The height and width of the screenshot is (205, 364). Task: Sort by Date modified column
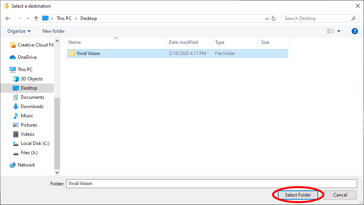tap(189, 42)
